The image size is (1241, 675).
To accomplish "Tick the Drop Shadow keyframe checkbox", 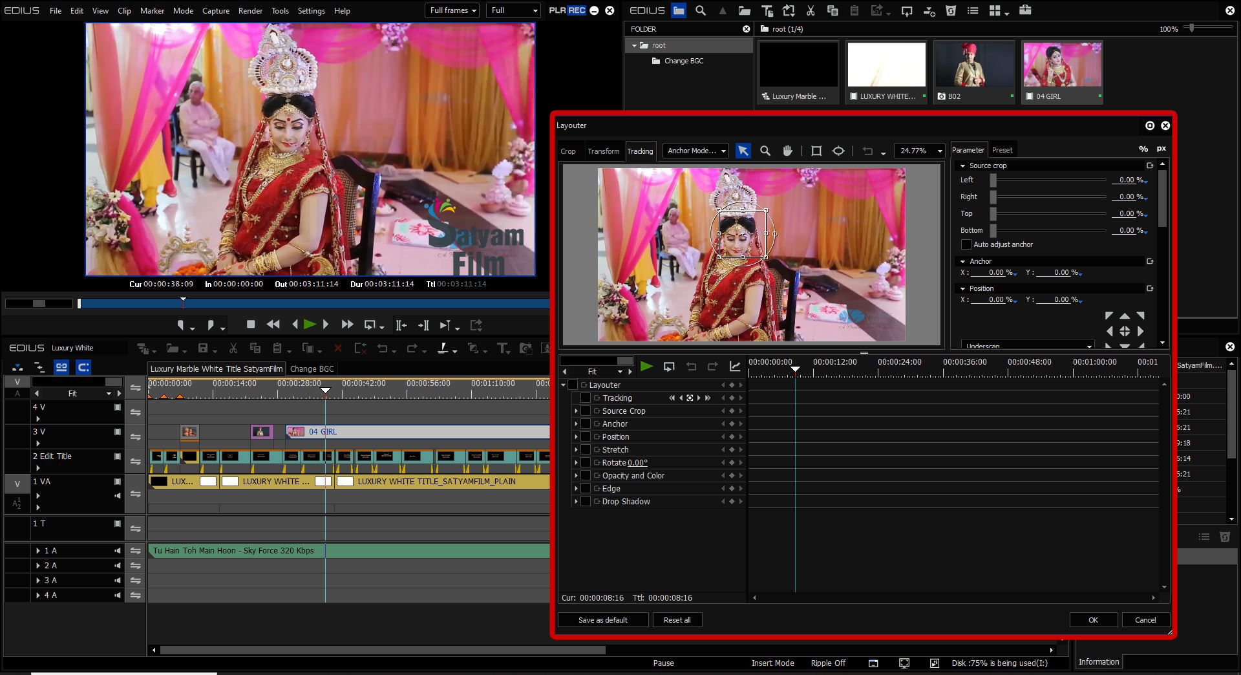I will click(586, 502).
